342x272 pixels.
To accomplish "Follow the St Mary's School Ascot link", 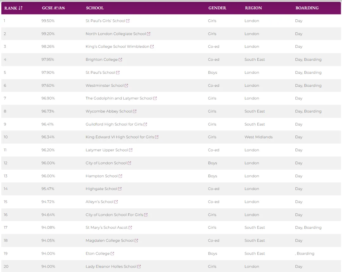I will click(x=106, y=227).
